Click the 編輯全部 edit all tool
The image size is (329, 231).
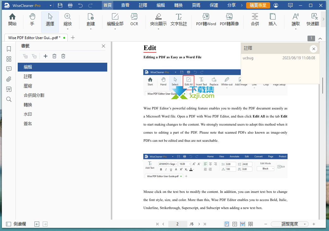click(115, 20)
